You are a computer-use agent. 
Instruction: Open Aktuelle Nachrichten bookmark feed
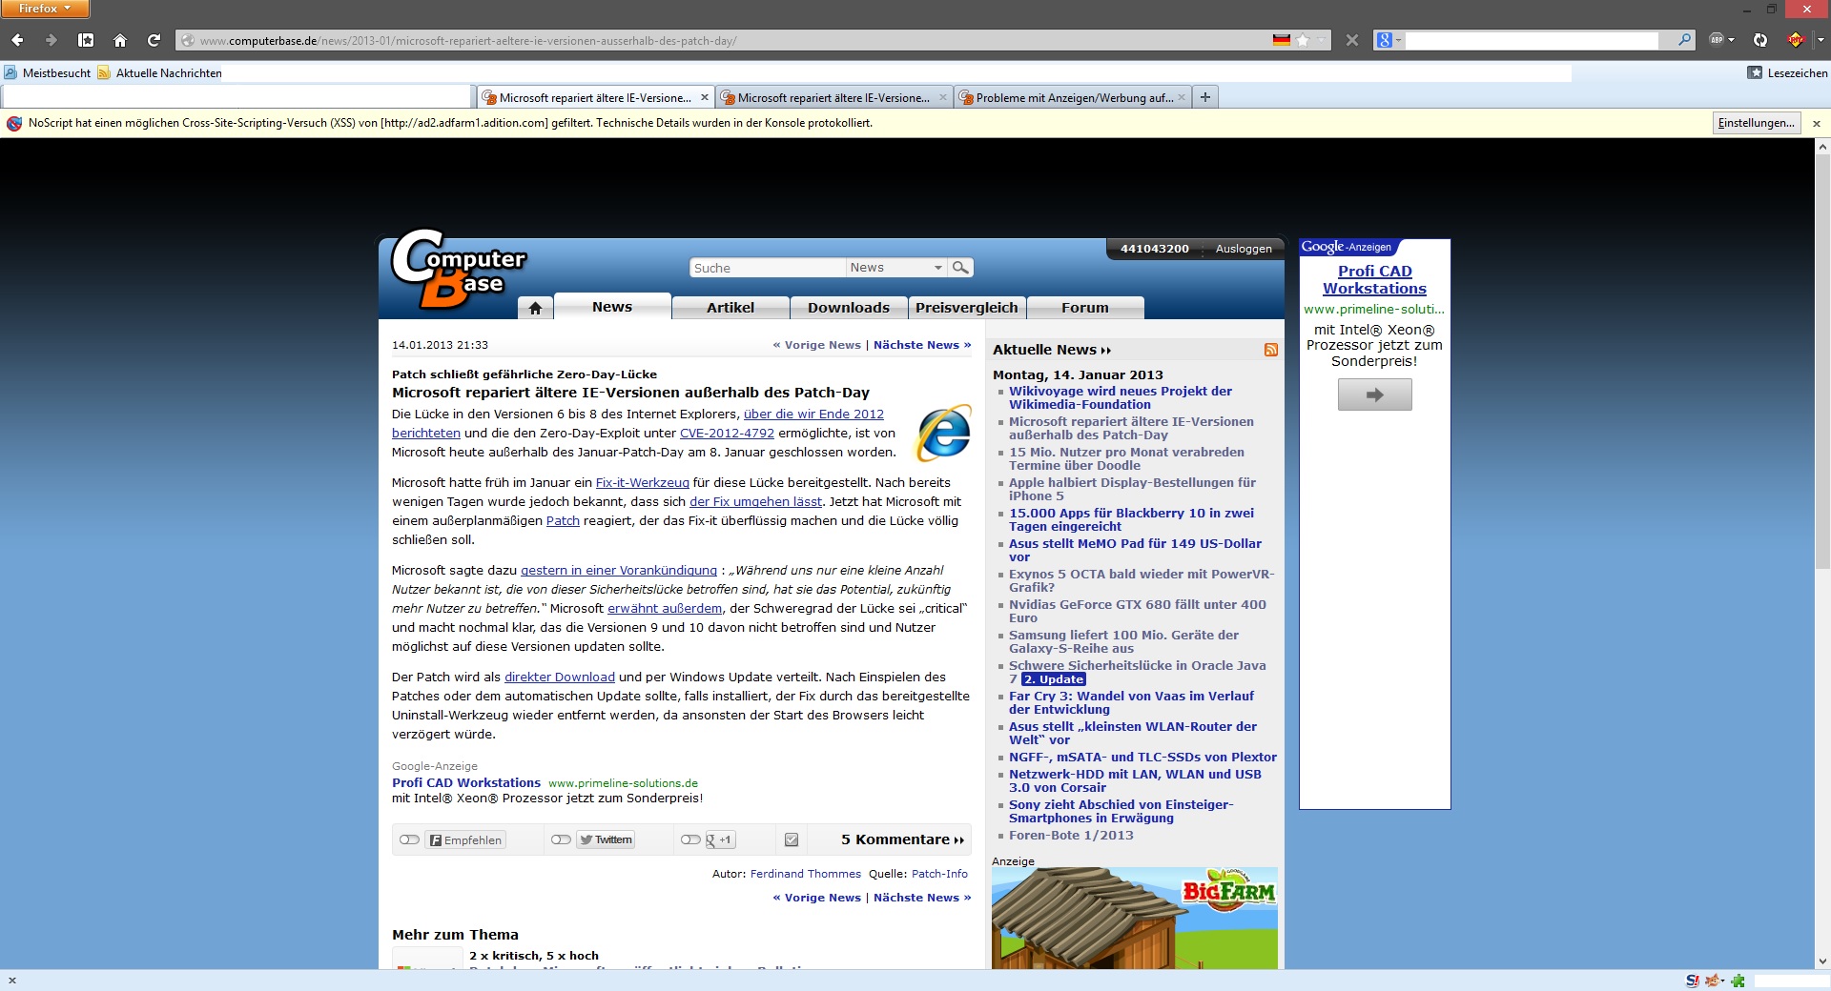coord(160,72)
